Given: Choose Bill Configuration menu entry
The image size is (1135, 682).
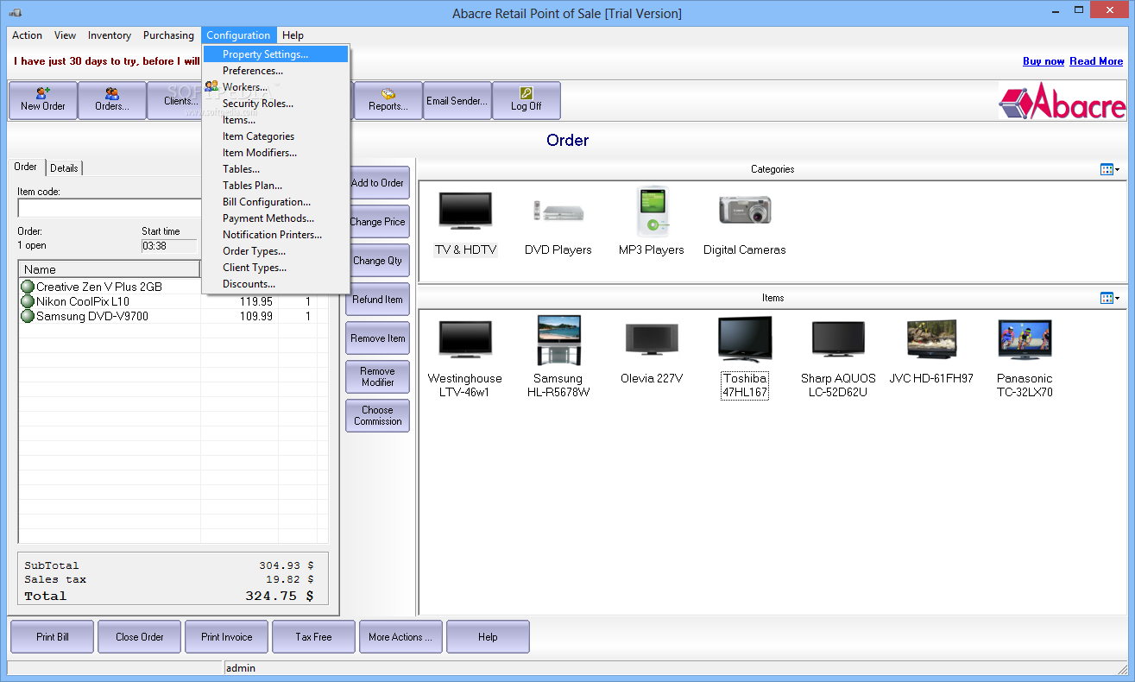Looking at the screenshot, I should pyautogui.click(x=275, y=202).
